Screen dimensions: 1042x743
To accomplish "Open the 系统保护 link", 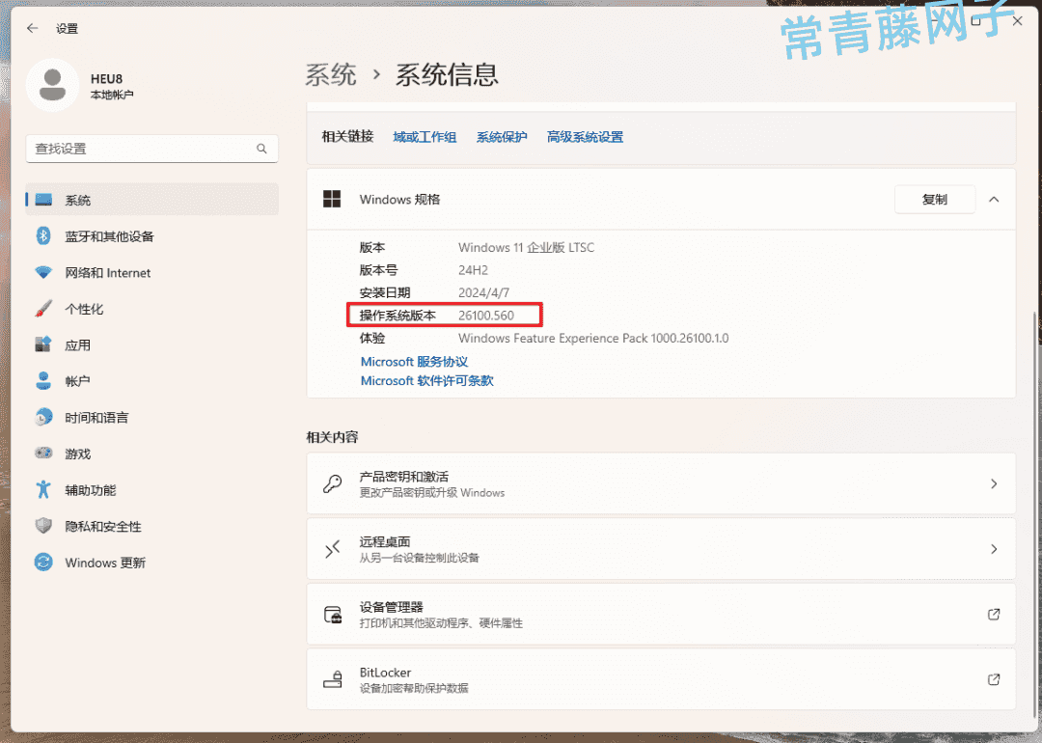I will [x=502, y=137].
